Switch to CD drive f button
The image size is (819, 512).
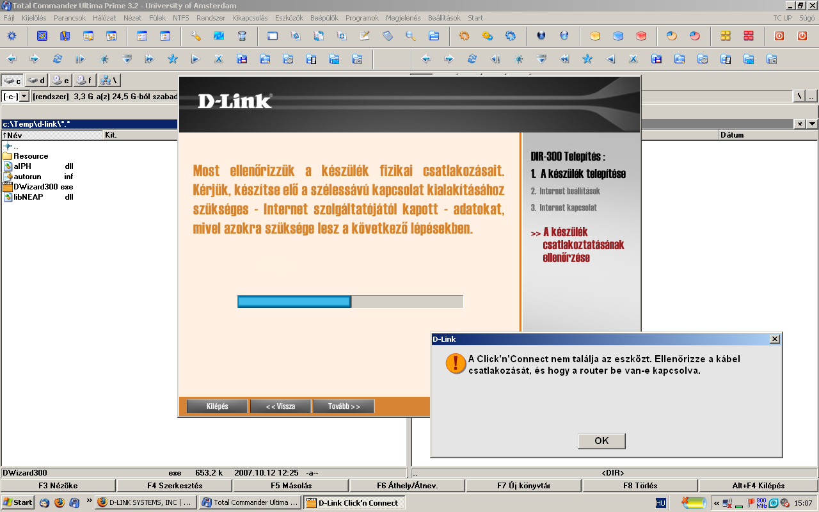coord(84,81)
